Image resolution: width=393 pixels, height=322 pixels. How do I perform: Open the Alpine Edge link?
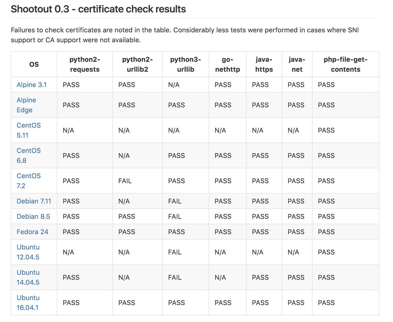[x=26, y=105]
